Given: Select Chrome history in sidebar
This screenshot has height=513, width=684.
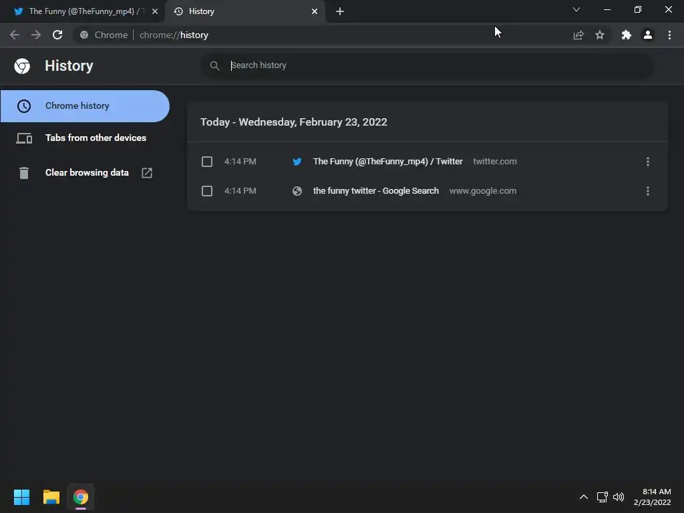Looking at the screenshot, I should coord(85,106).
